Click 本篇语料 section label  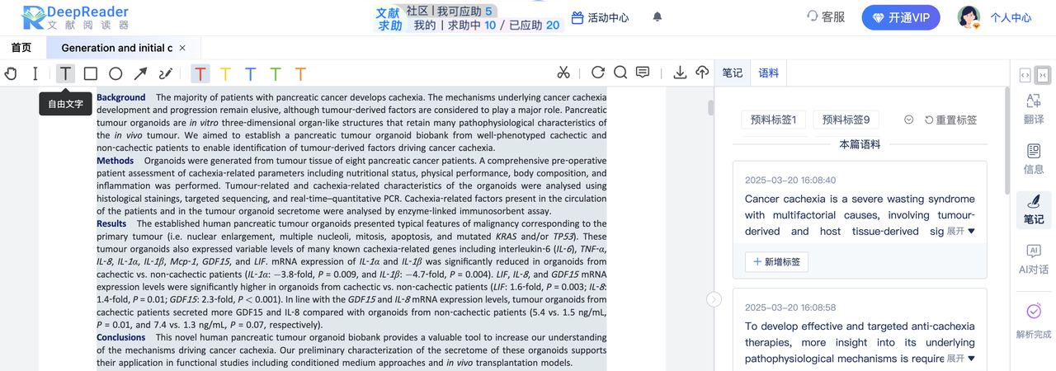[x=860, y=144]
